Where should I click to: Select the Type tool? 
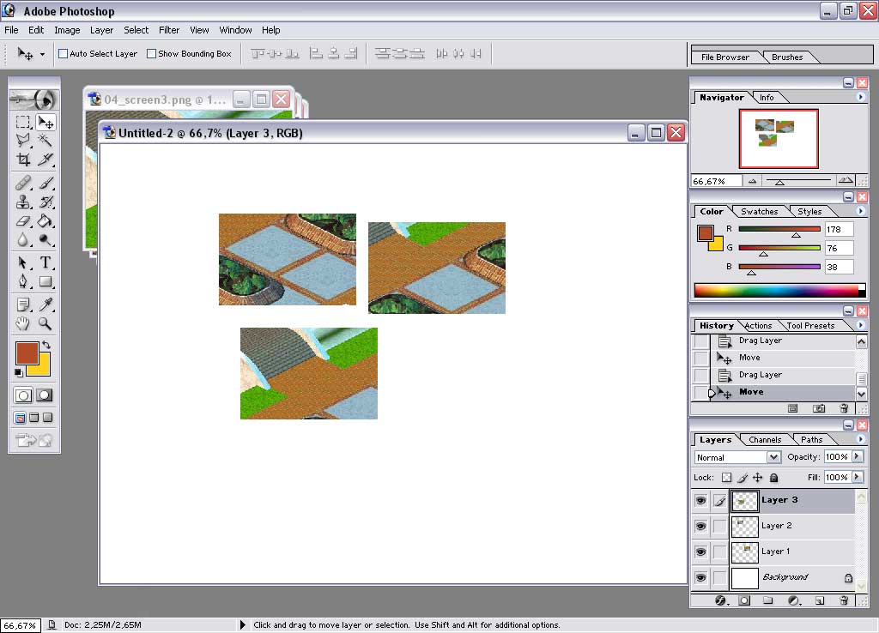[45, 262]
